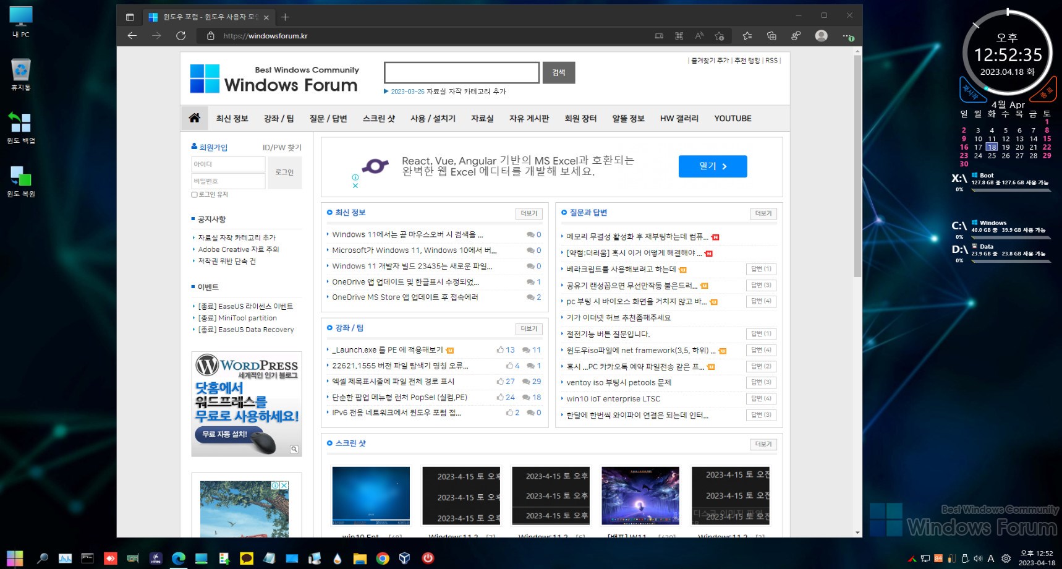Image resolution: width=1062 pixels, height=569 pixels.
Task: Open the Chrome taskbar icon
Action: [383, 558]
